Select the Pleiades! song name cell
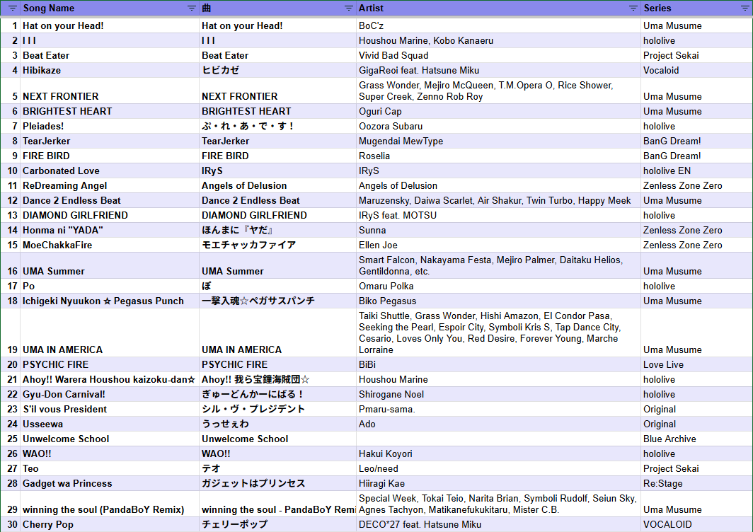 coord(110,126)
